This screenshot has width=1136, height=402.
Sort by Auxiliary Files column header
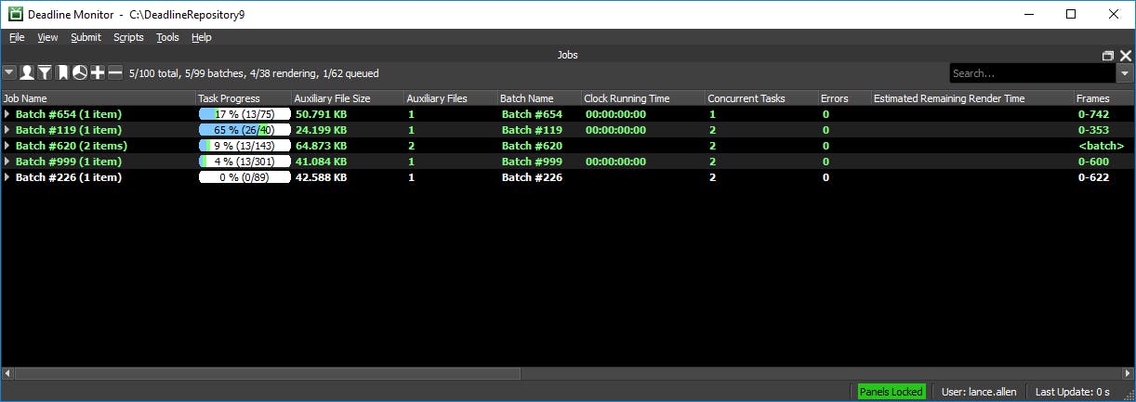(451, 98)
